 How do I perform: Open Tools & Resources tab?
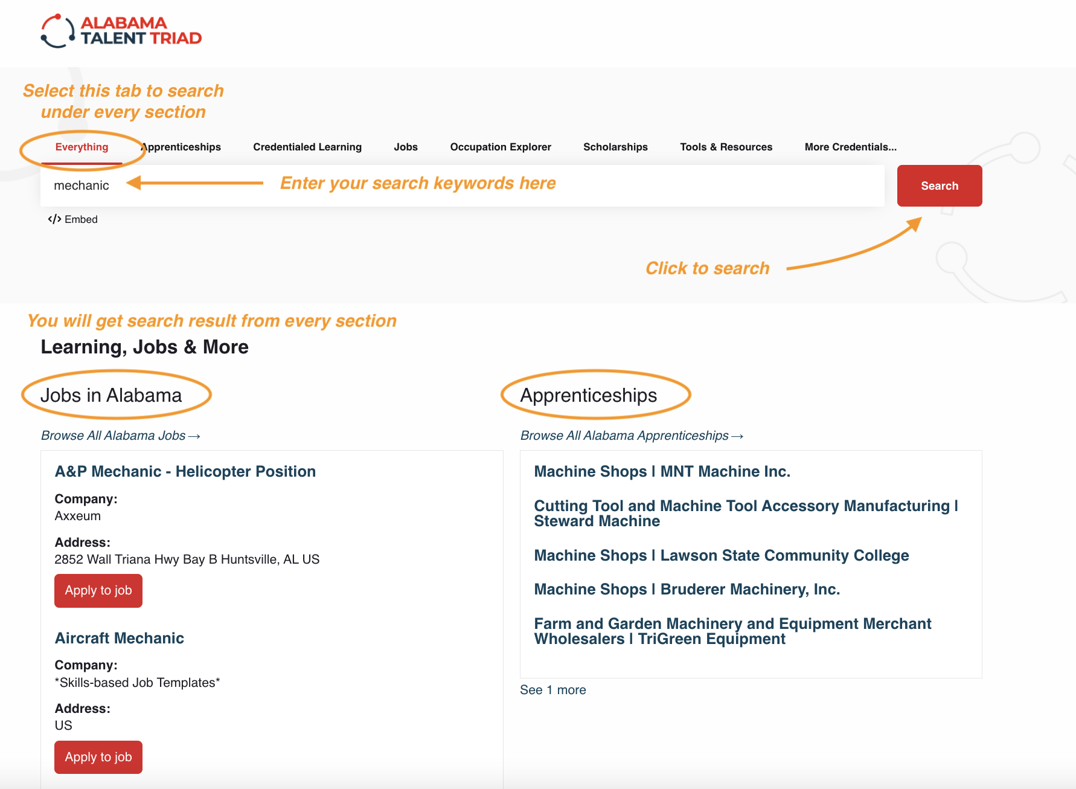pos(726,147)
